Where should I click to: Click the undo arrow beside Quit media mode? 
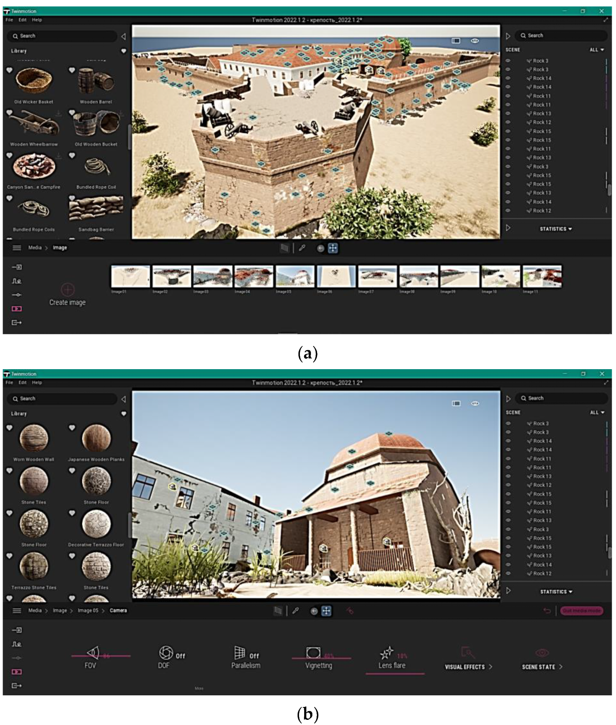click(x=547, y=611)
